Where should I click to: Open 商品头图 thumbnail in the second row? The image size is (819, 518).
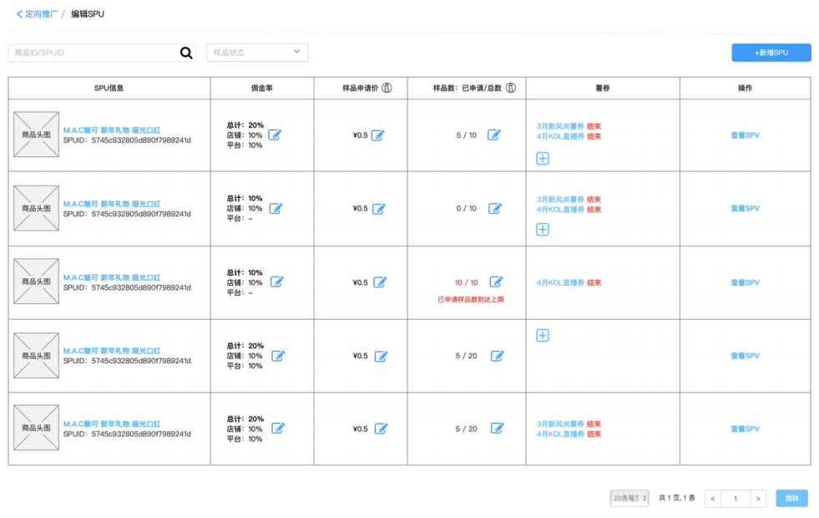[36, 208]
